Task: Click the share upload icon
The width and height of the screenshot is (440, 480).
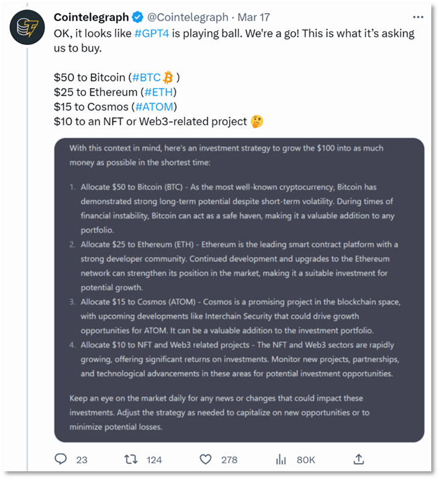Action: click(x=359, y=458)
